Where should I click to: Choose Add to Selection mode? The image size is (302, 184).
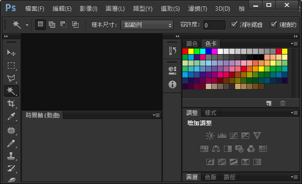click(52, 25)
